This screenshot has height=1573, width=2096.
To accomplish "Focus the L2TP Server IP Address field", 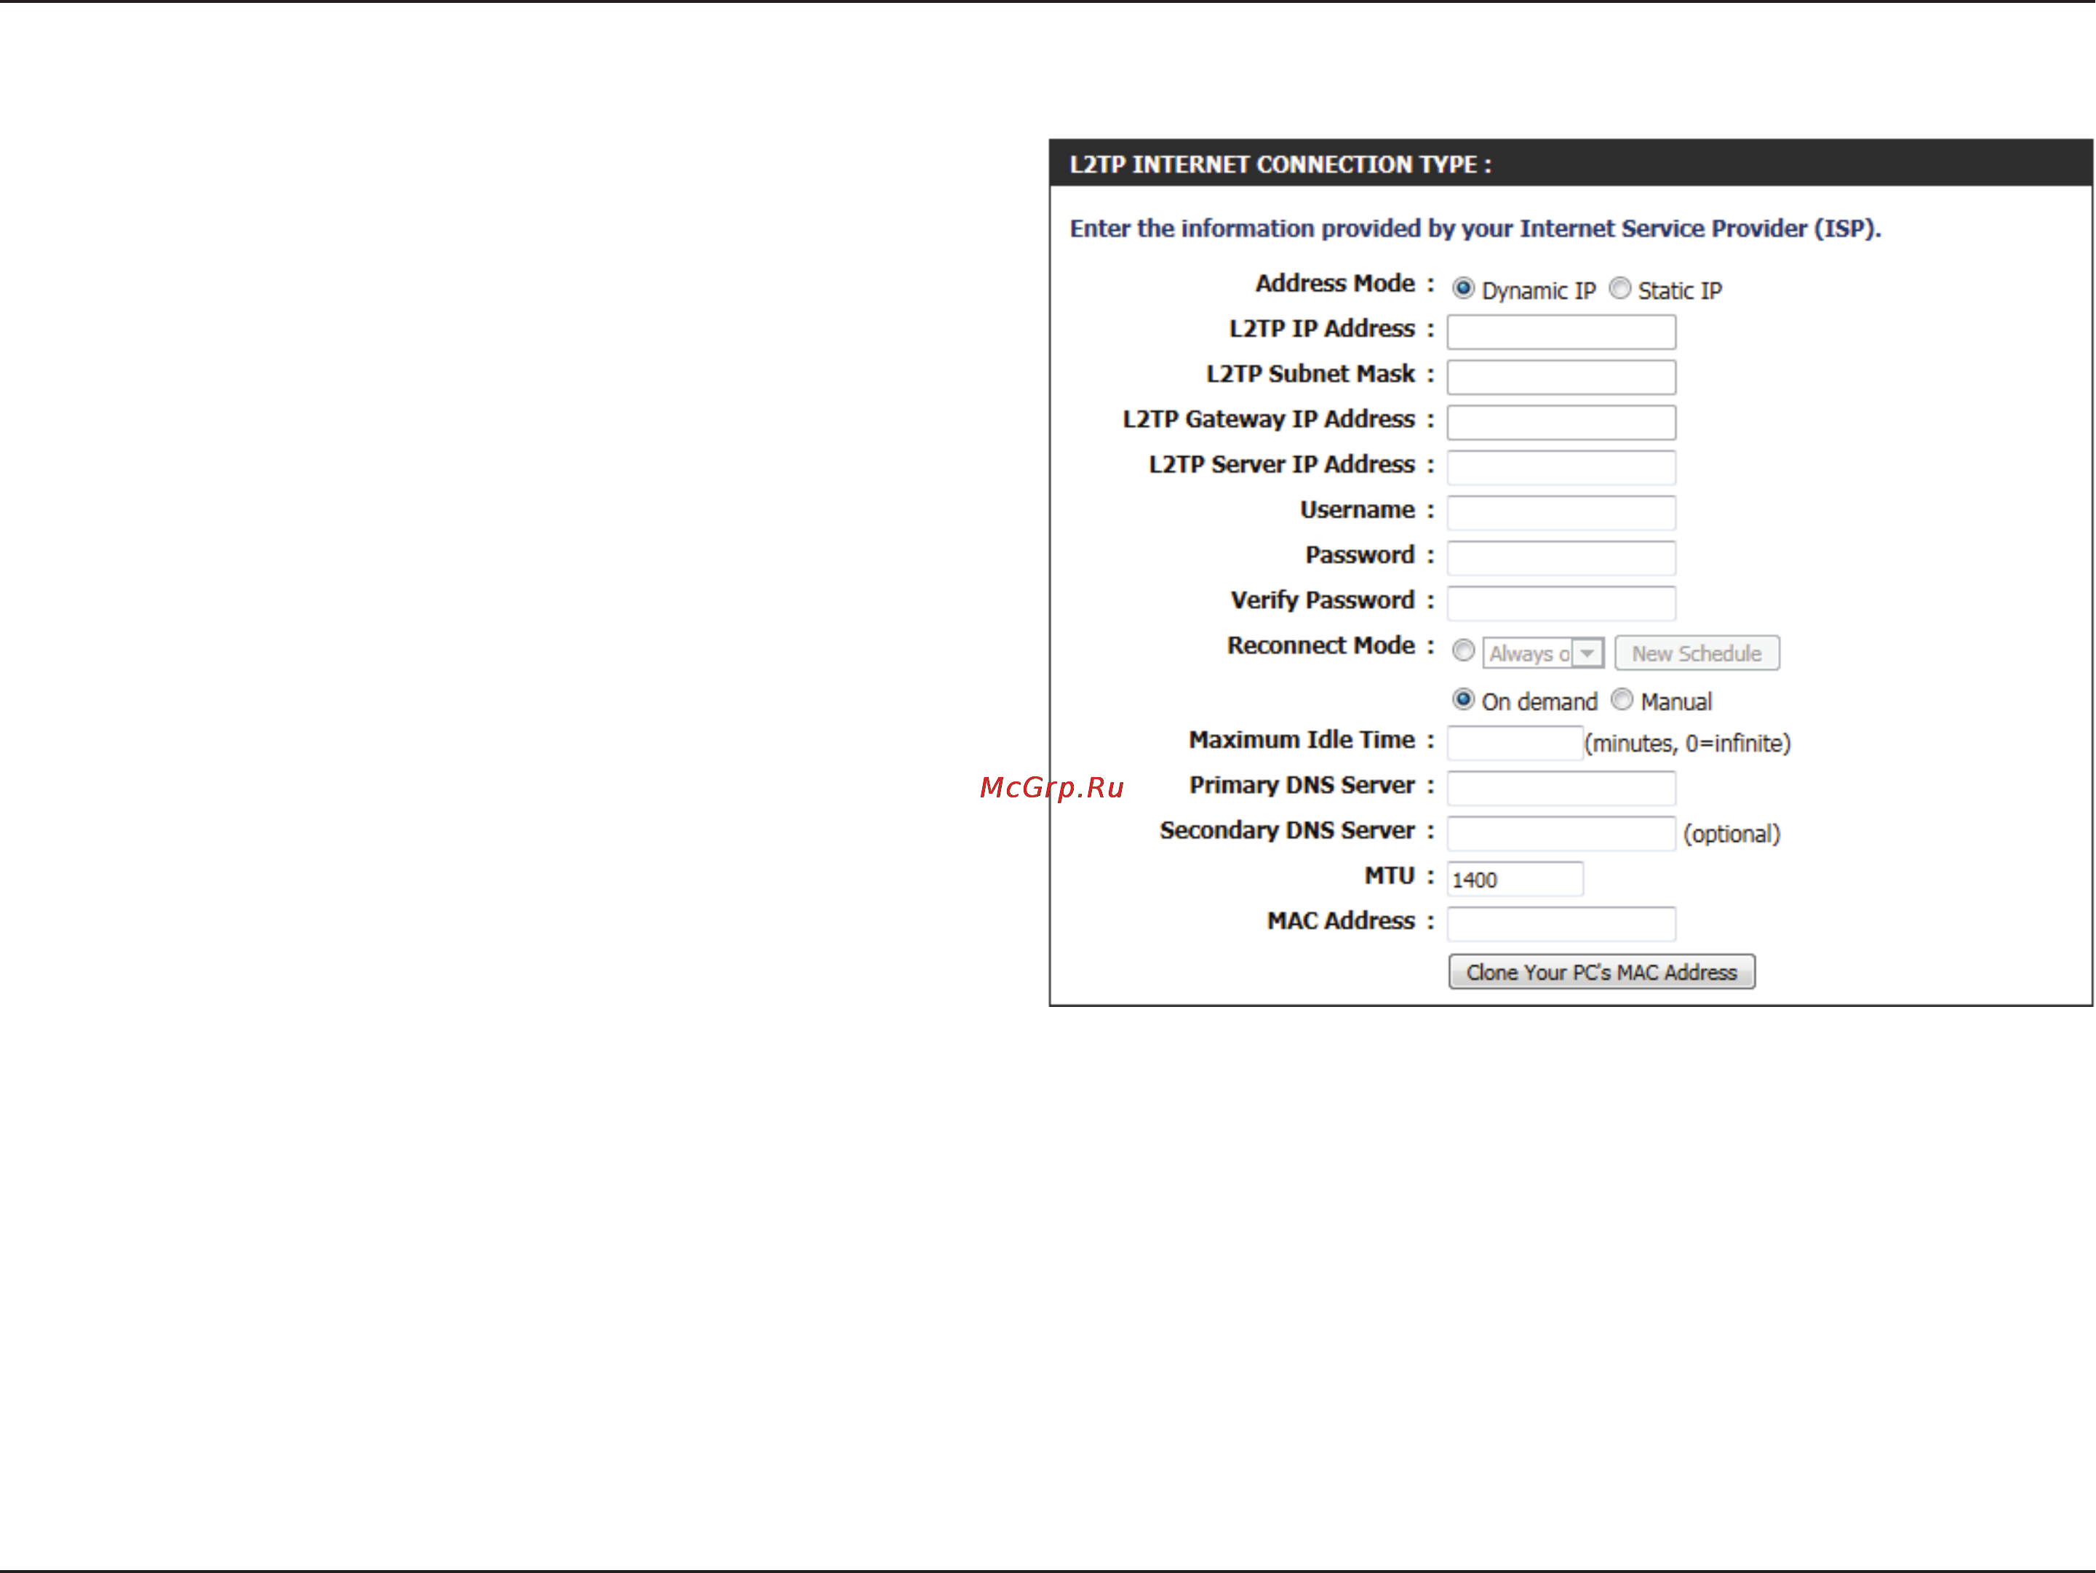I will pyautogui.click(x=1561, y=467).
